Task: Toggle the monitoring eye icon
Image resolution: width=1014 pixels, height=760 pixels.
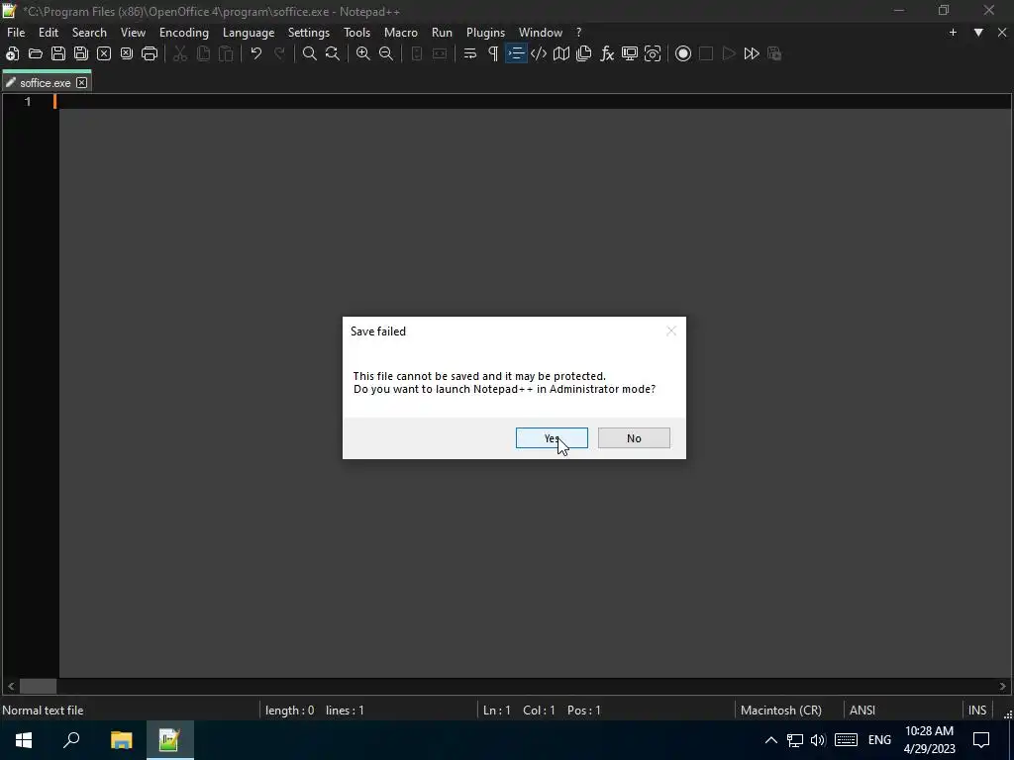Action: point(653,53)
